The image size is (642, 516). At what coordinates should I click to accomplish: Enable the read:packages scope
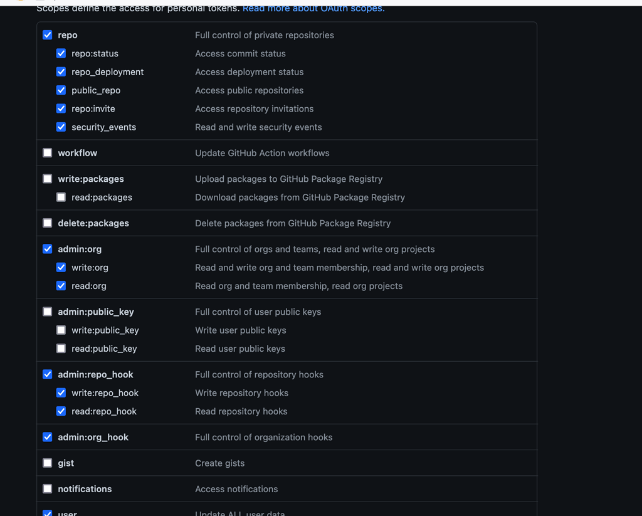point(61,197)
